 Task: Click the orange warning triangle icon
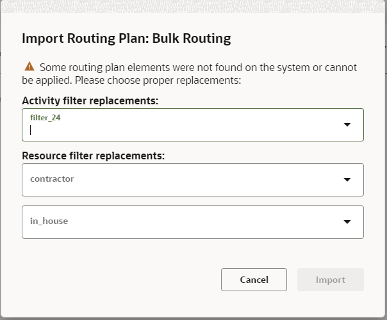[29, 67]
